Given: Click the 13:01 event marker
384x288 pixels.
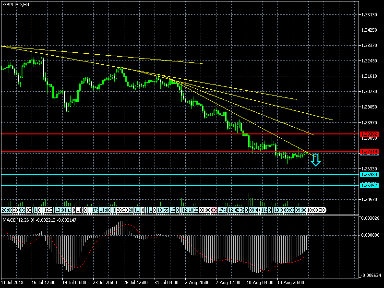Looking at the screenshot, I should tap(61, 210).
